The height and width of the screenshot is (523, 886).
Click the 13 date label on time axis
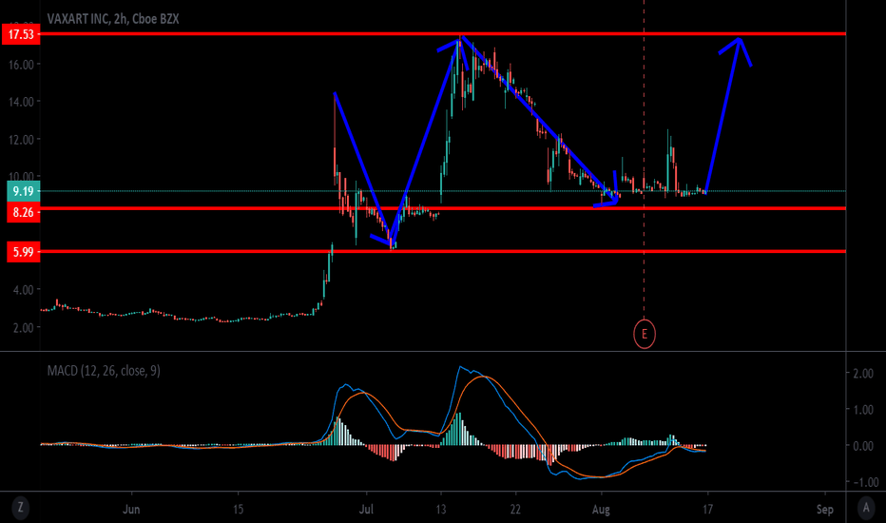[441, 510]
